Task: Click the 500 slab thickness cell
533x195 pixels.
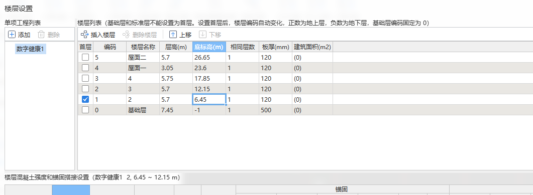Action: point(275,110)
